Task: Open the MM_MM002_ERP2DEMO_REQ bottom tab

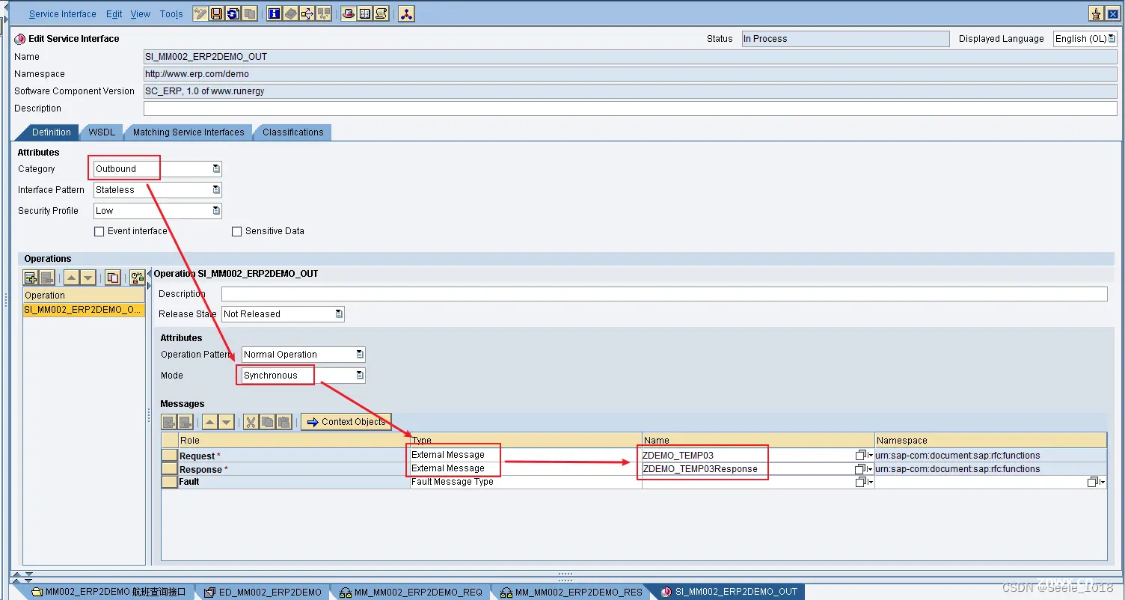Action: 411,592
